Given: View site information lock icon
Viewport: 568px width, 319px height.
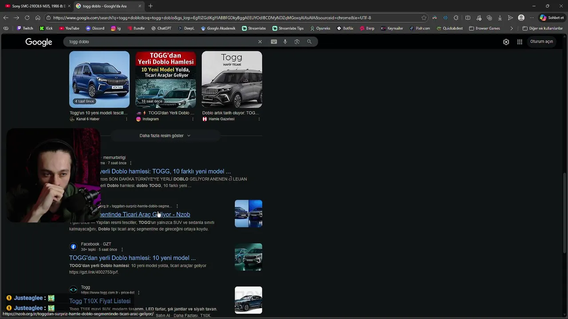Looking at the screenshot, I should pos(48,18).
